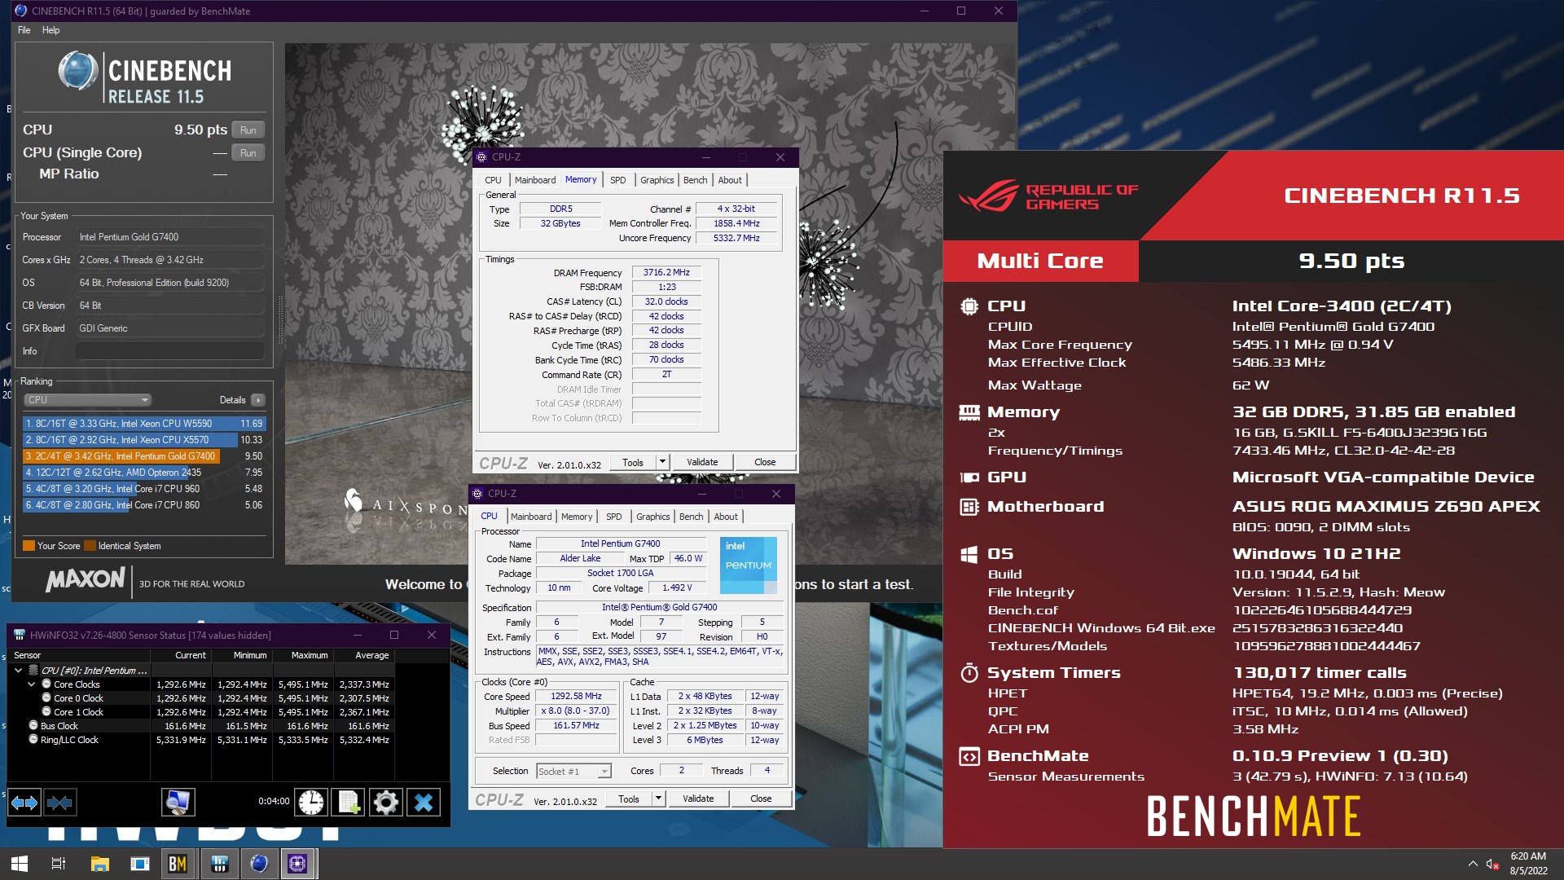Open the Windows Start menu
Viewport: 1564px width, 880px height.
20,864
